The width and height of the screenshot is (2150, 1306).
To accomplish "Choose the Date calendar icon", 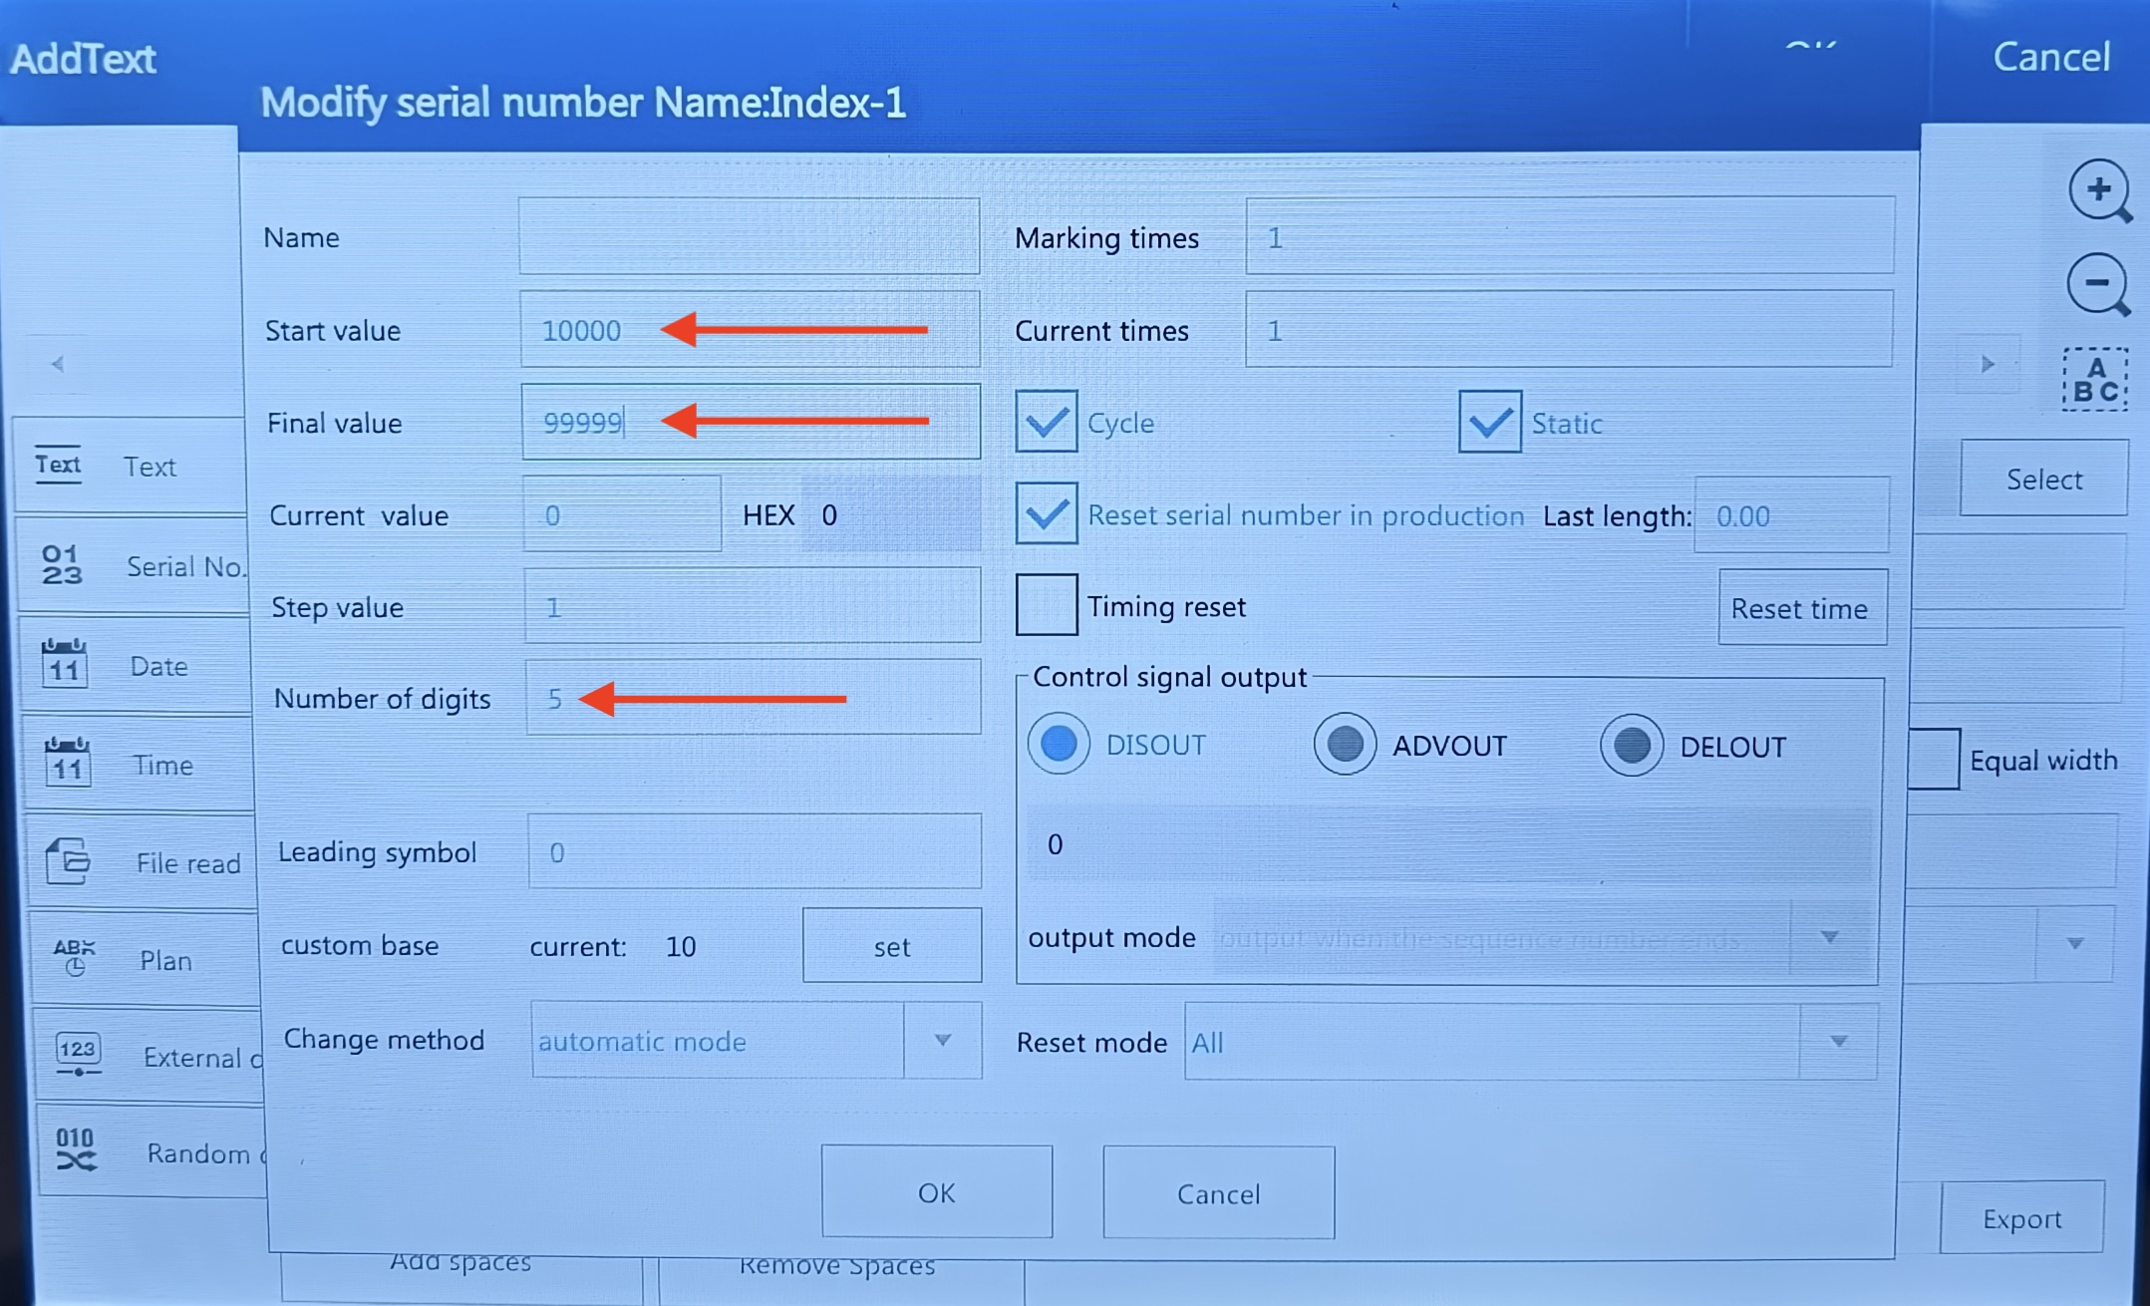I will [x=65, y=664].
